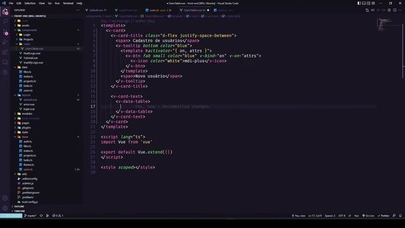Open the Run and Debug view
Screen dimensions: 405x228
coord(5,42)
